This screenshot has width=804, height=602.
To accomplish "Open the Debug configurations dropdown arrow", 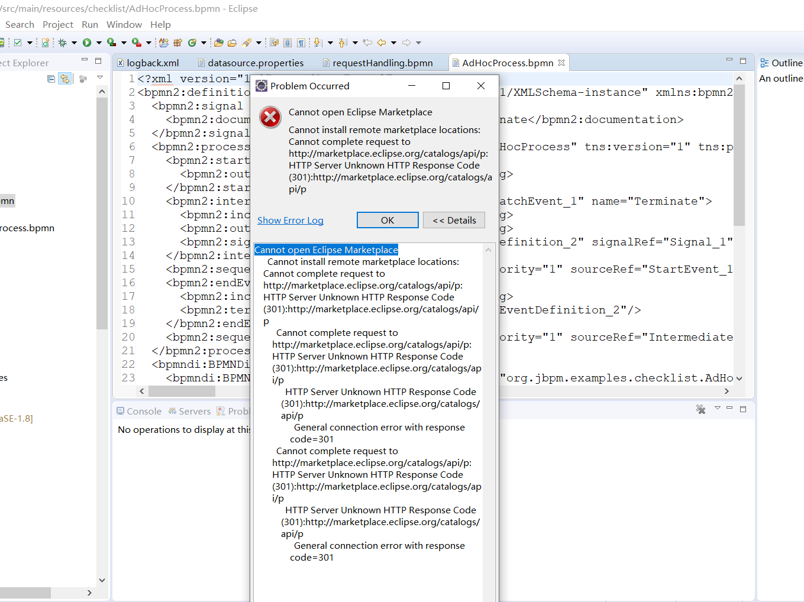I will tap(74, 43).
